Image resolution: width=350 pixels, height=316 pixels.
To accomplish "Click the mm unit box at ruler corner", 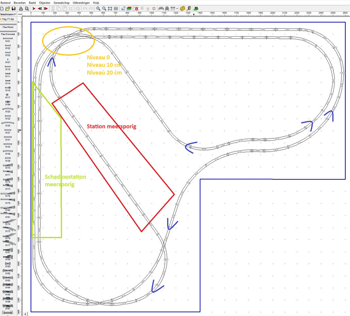I will point(20,14).
